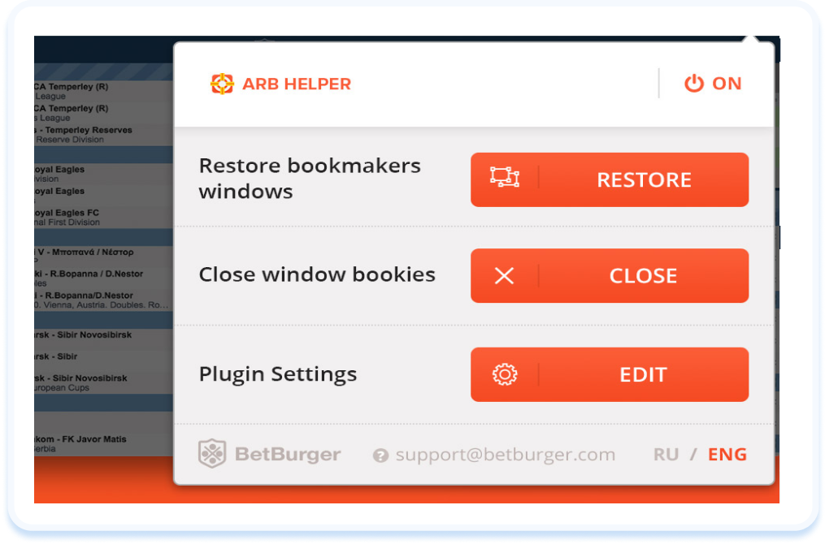The image size is (825, 544).
Task: Hit the CLOSE bookies button text
Action: pyautogui.click(x=643, y=276)
